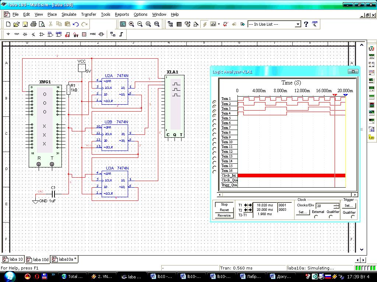The image size is (377, 282).
Task: Select the Diode component icon
Action: point(25,34)
